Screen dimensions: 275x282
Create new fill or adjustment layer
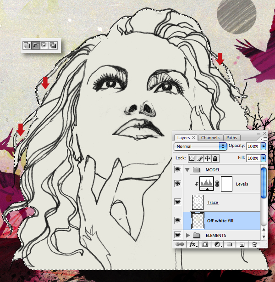(218, 244)
